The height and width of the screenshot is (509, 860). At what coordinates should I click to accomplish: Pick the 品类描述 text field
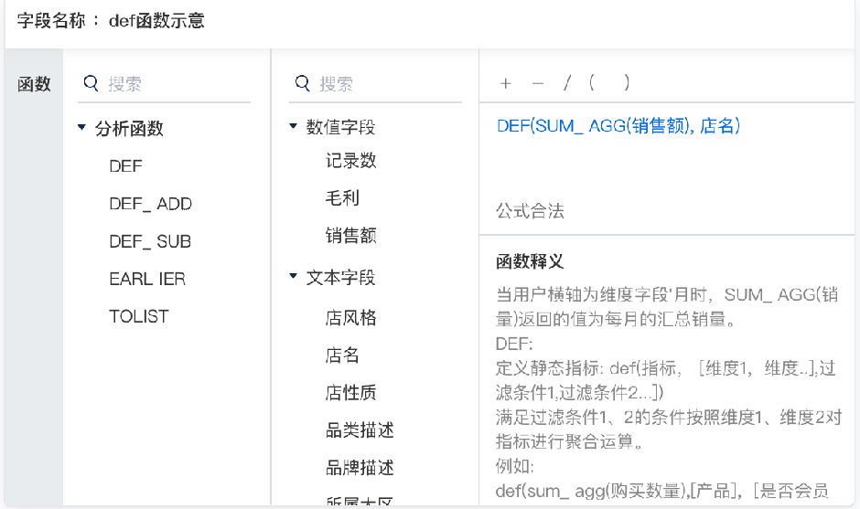[x=360, y=430]
